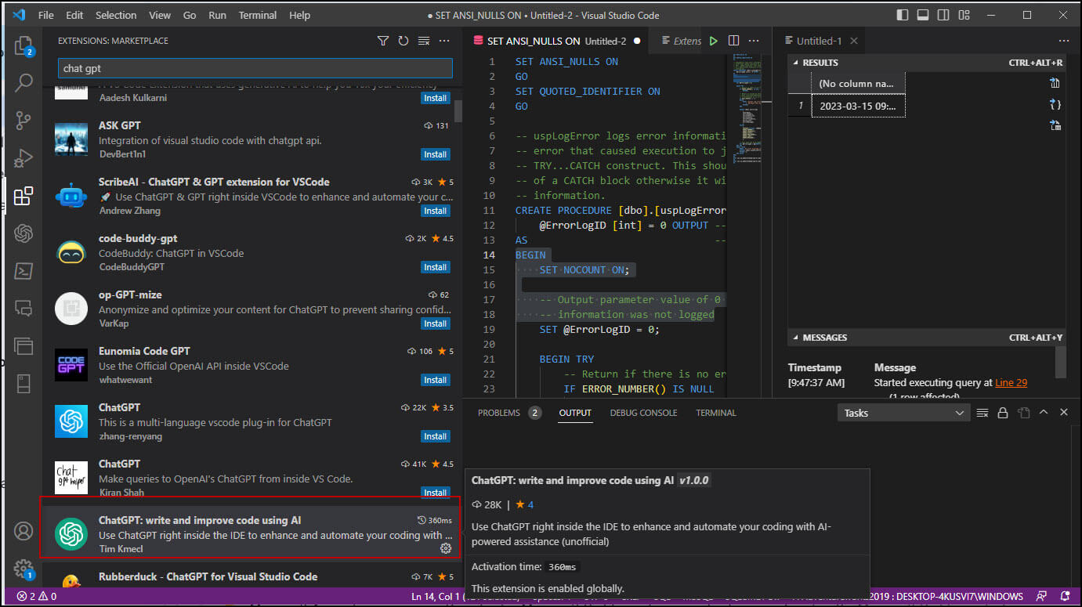Click inside the chat gpt search box

(252, 68)
